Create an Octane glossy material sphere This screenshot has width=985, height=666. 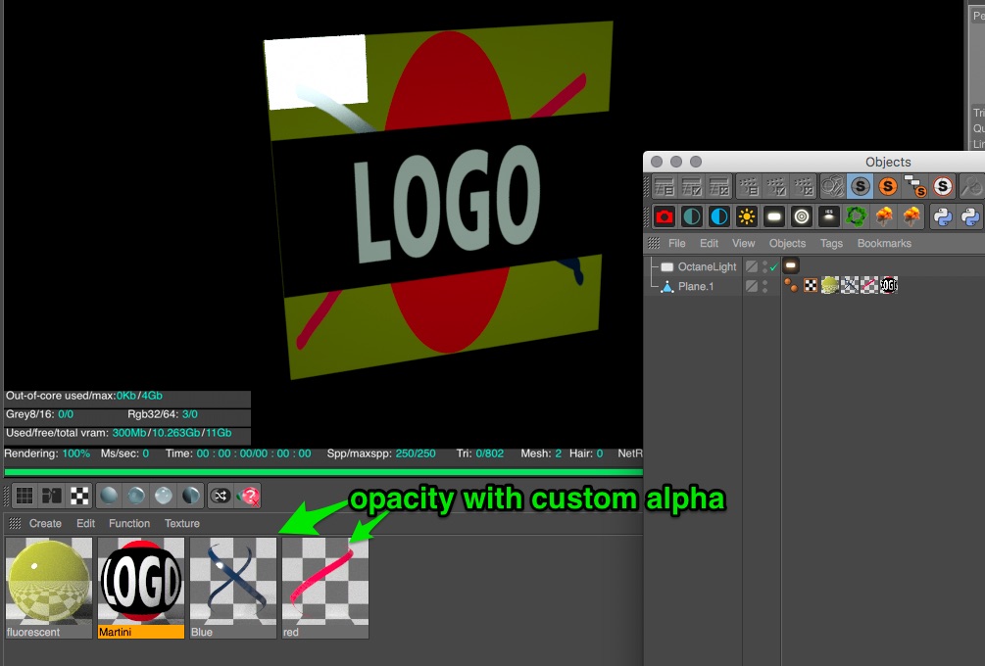136,496
